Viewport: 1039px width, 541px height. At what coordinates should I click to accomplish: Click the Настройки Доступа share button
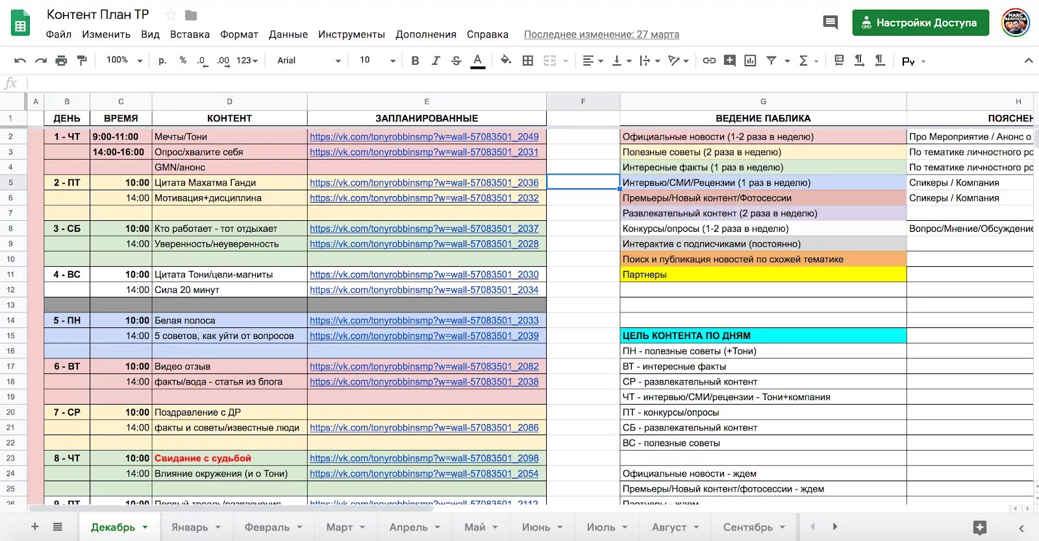[x=920, y=23]
